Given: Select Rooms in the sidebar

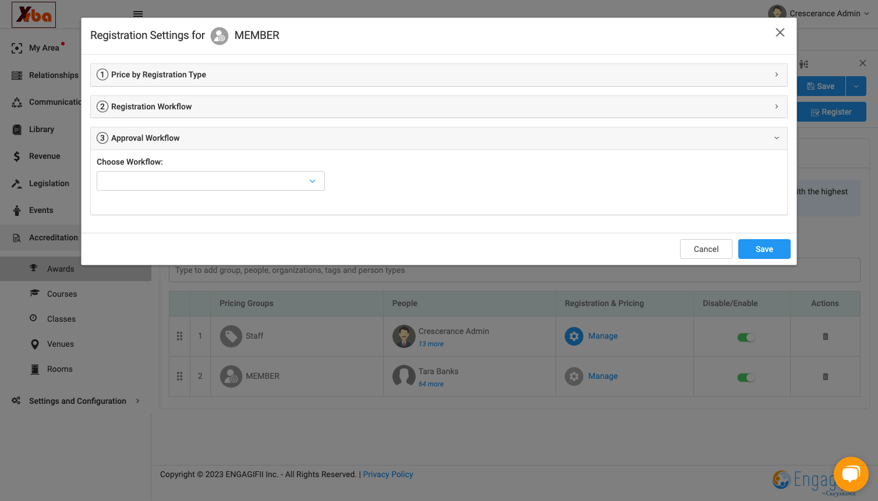Looking at the screenshot, I should pyautogui.click(x=60, y=369).
